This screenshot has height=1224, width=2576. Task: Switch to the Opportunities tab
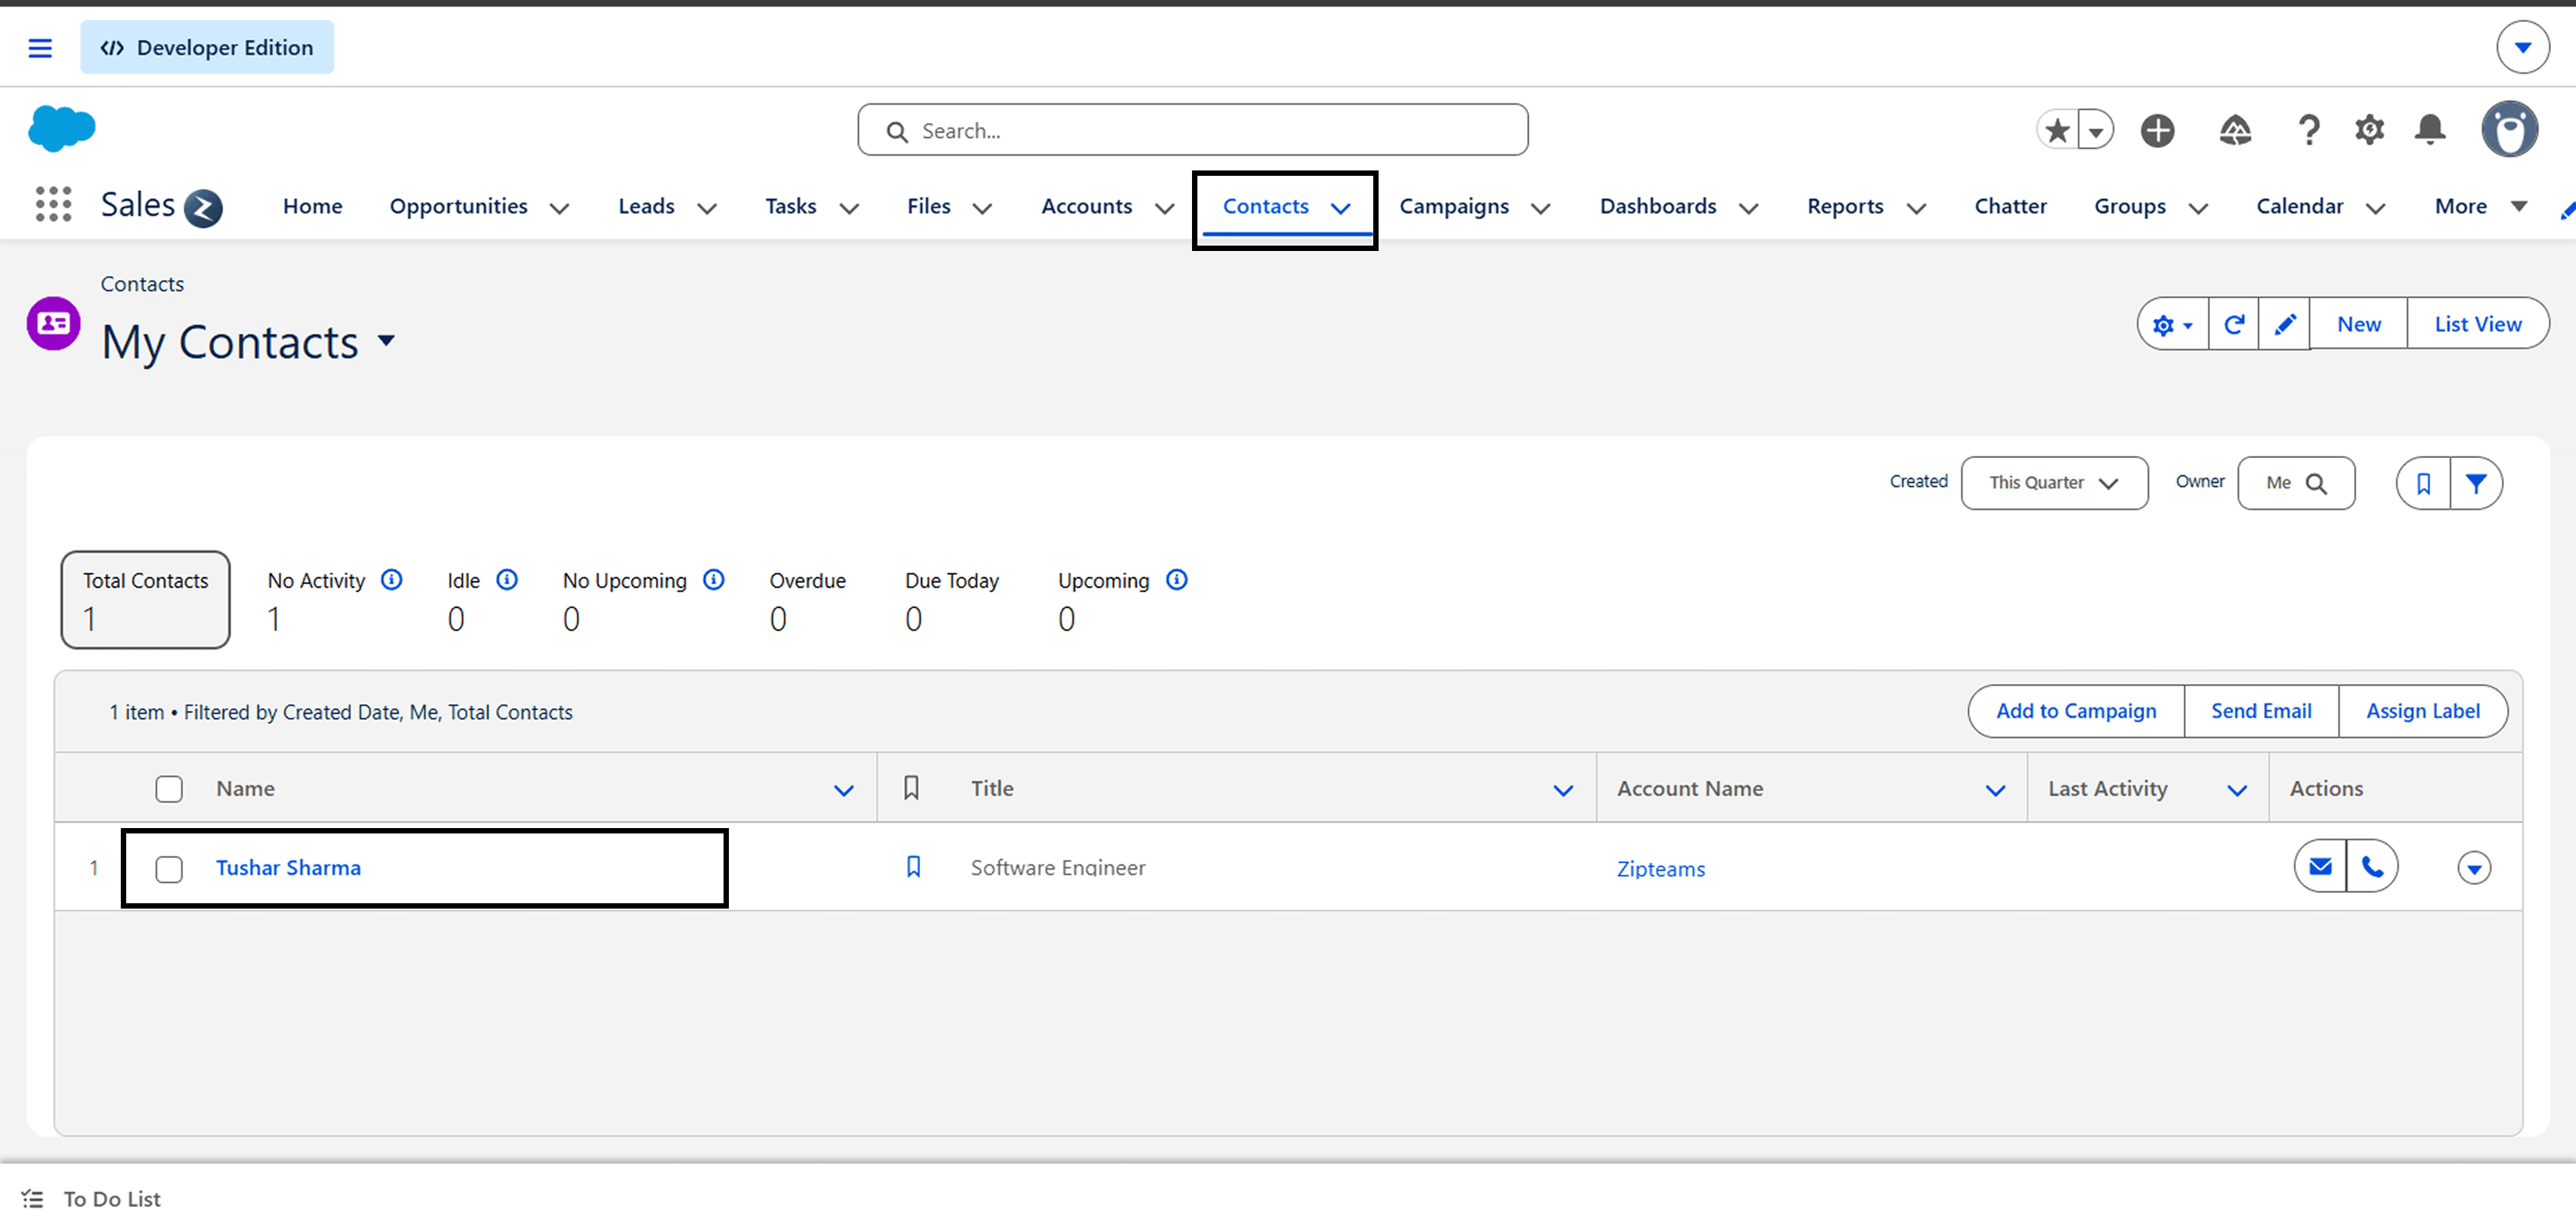458,206
